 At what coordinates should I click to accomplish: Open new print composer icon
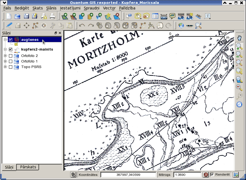coord(44,16)
